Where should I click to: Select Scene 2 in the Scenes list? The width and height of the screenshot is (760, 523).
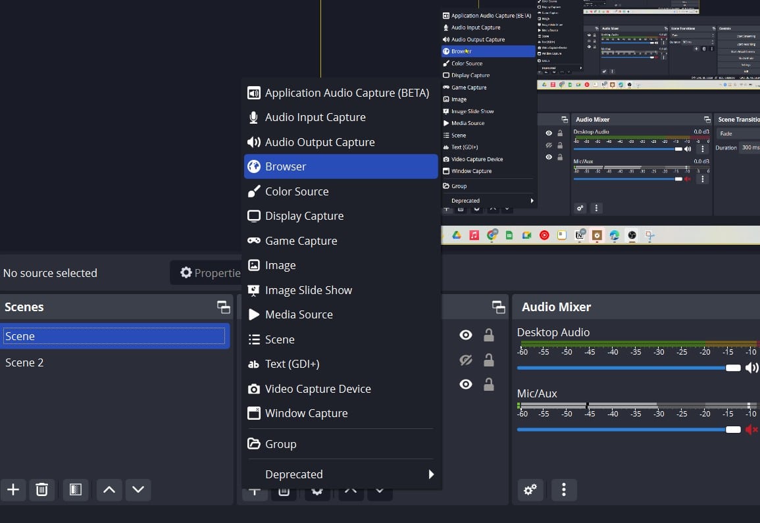[x=24, y=362]
